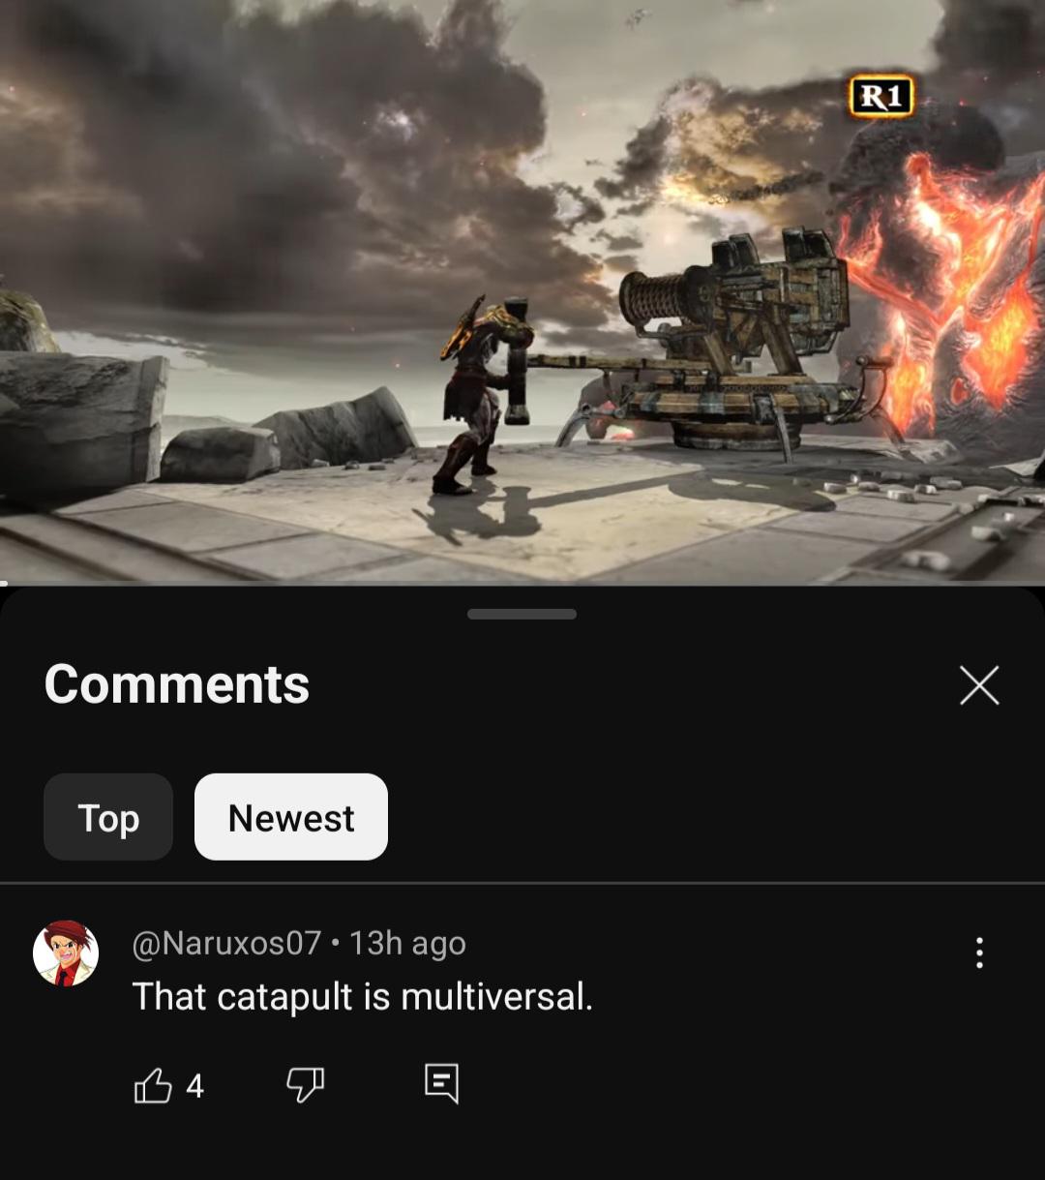
Task: Close the Comments panel
Action: [979, 685]
